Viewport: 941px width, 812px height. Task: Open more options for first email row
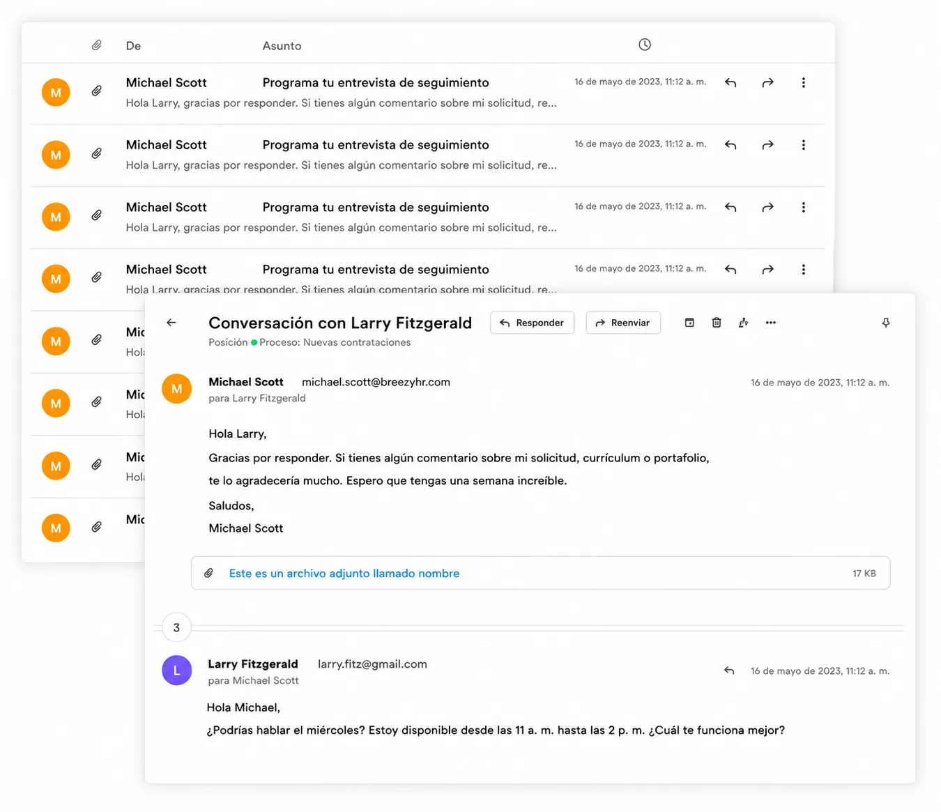(x=804, y=83)
